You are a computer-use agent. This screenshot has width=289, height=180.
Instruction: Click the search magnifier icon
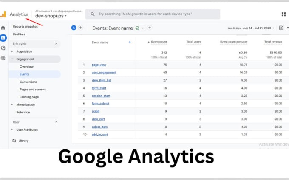93,14
